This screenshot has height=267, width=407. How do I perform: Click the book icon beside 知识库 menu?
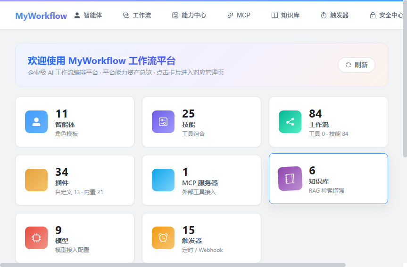pos(274,15)
